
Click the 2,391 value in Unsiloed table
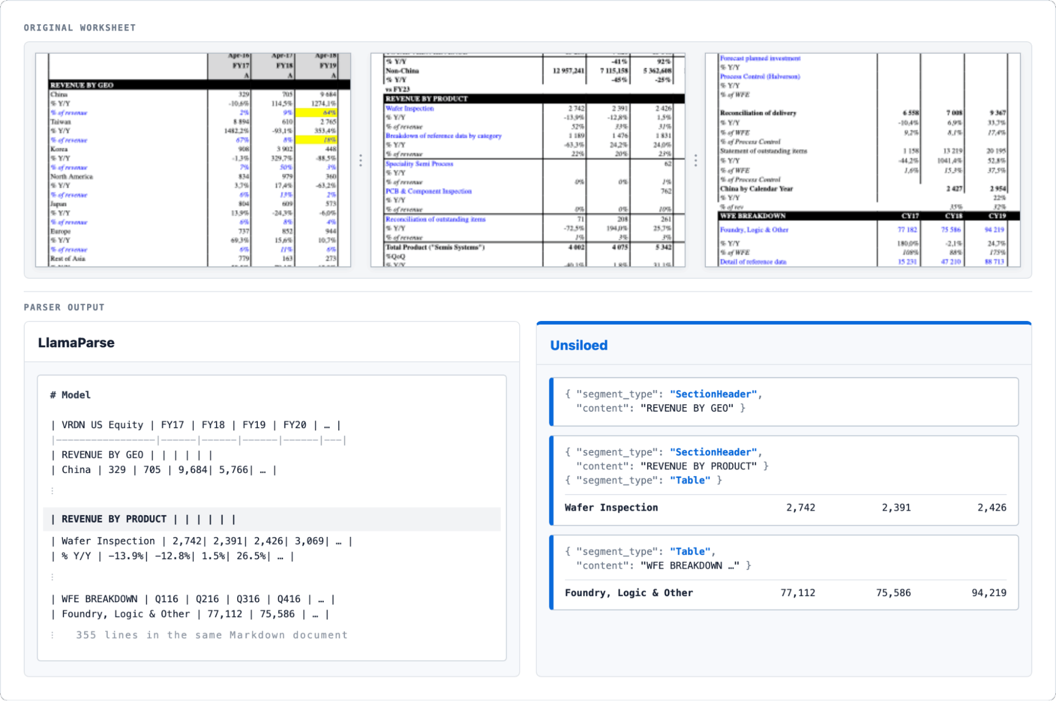[x=896, y=508]
